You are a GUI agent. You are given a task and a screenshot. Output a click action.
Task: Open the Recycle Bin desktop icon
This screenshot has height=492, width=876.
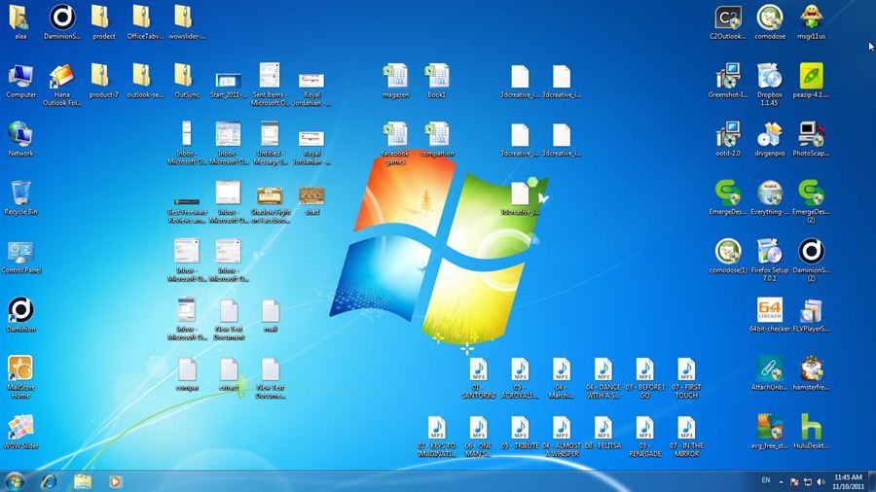20,193
